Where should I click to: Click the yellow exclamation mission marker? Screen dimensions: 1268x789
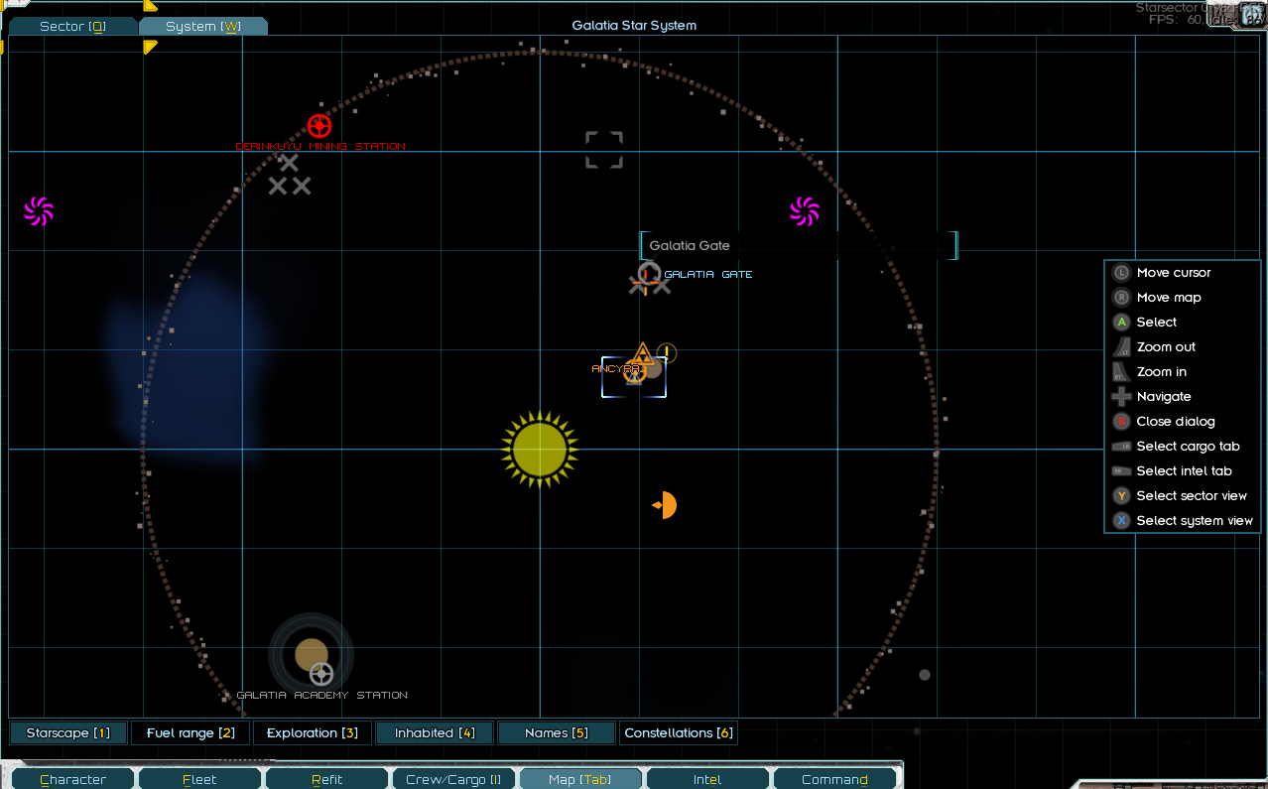(x=667, y=352)
